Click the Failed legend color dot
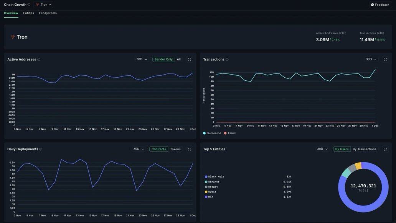The image size is (396, 223). pyautogui.click(x=225, y=133)
